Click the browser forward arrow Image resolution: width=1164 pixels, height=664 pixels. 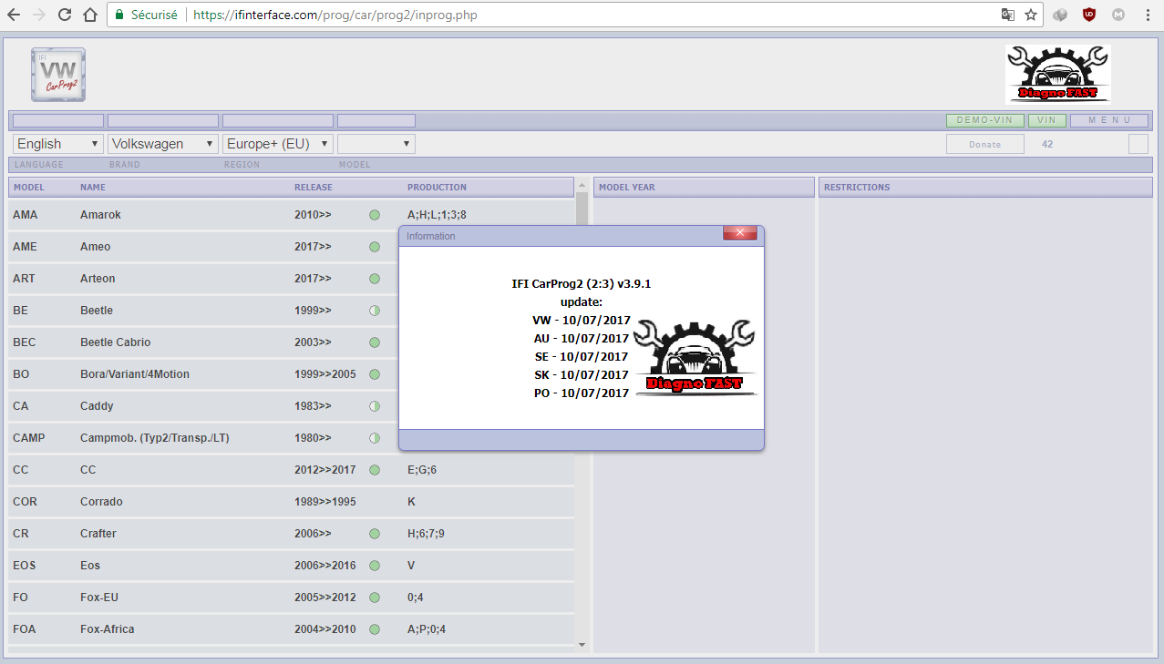tap(39, 15)
